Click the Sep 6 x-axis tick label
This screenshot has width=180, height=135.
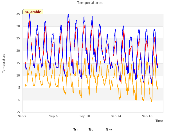coord(53,116)
